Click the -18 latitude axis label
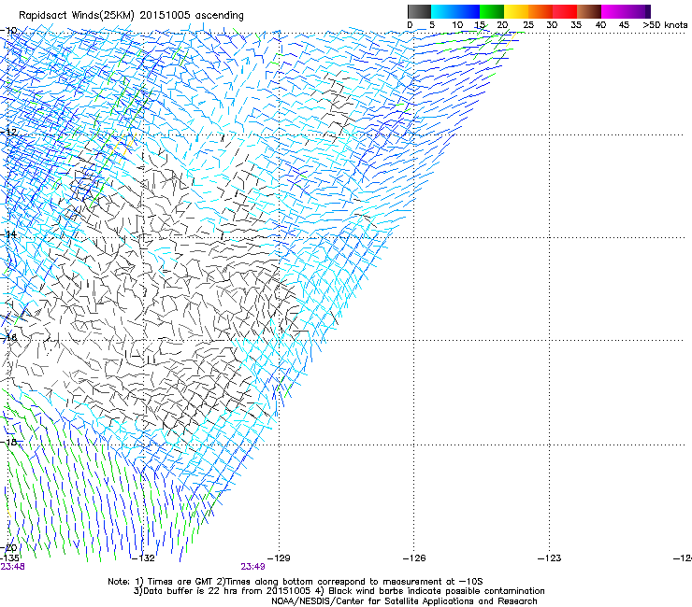 point(8,442)
